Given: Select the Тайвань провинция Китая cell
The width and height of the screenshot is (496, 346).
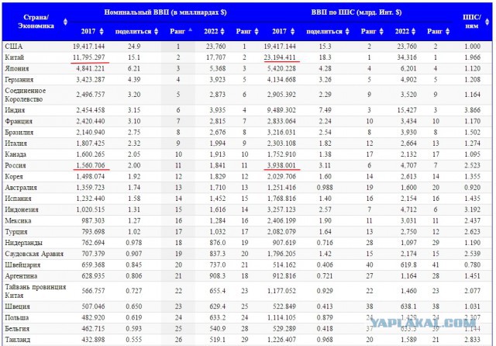Looking at the screenshot, I should (36, 291).
